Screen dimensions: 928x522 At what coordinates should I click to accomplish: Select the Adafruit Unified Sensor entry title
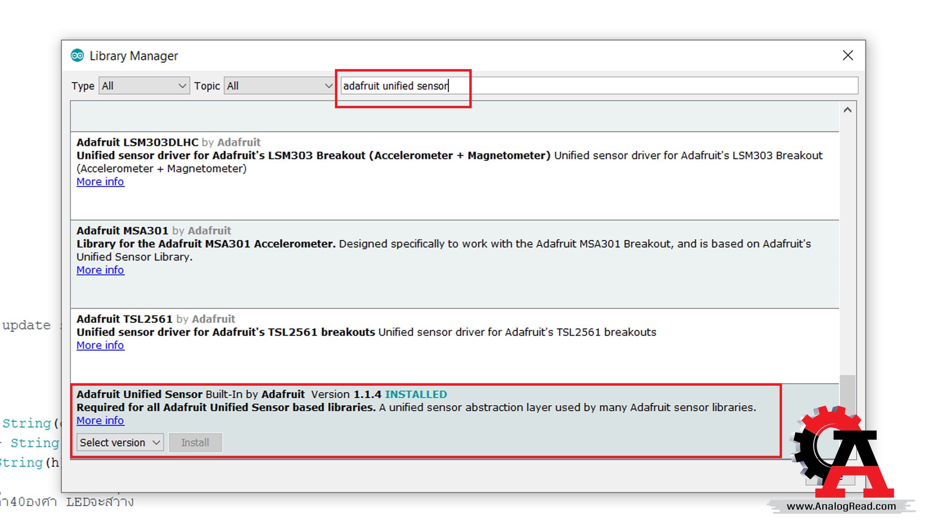click(139, 395)
